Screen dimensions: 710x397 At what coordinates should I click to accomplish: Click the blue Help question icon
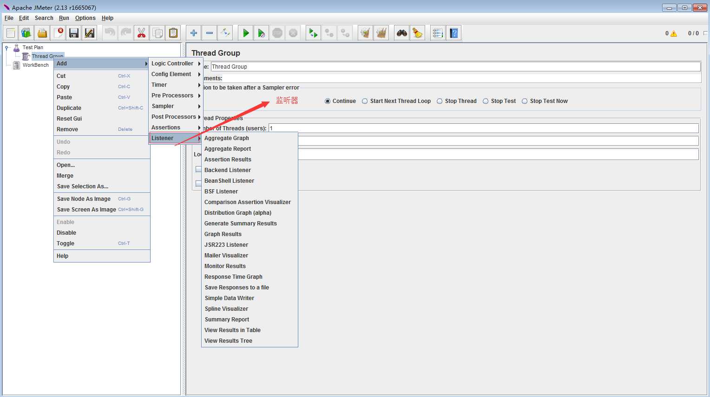[454, 33]
